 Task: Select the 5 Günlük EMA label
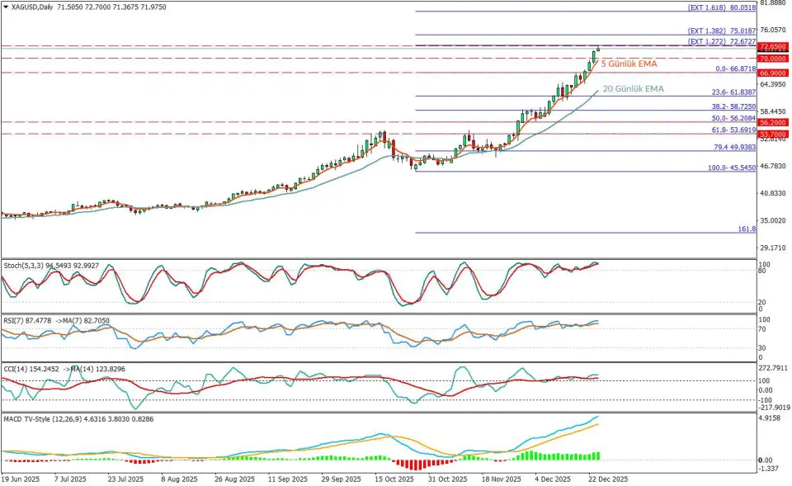pos(629,63)
